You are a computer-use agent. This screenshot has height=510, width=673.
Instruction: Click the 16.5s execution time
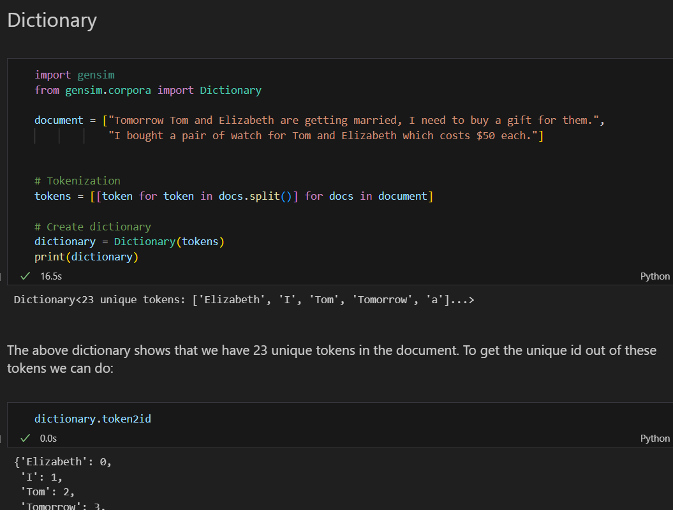(x=51, y=276)
